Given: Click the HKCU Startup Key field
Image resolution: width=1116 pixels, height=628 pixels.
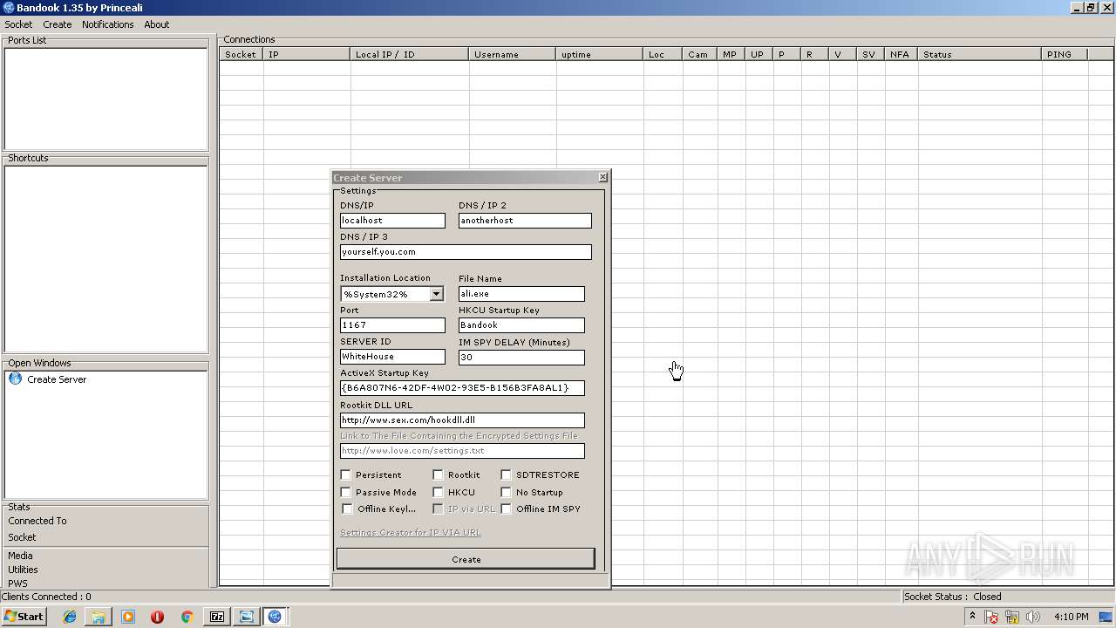Looking at the screenshot, I should (x=521, y=325).
